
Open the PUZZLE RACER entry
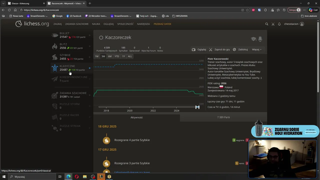coord(71,117)
